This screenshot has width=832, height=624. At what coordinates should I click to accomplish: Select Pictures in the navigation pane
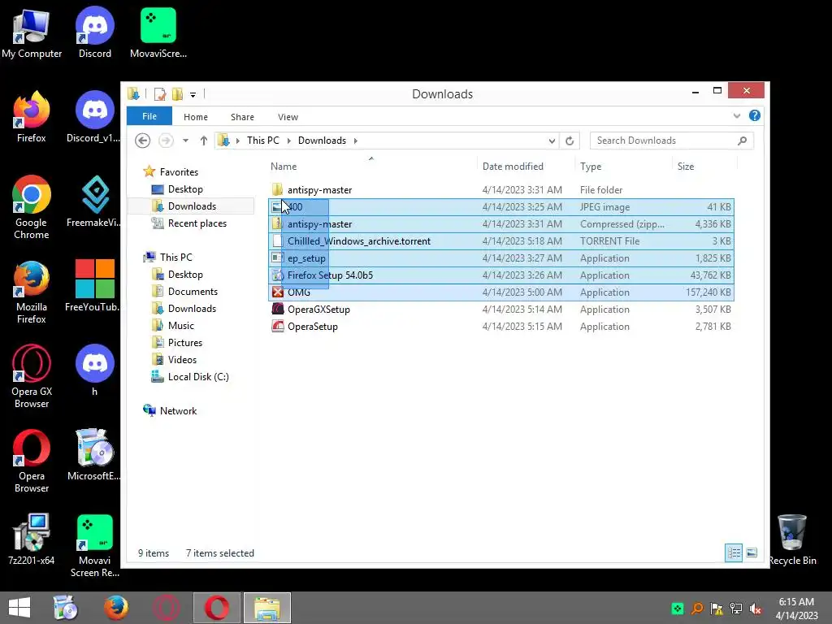184,343
